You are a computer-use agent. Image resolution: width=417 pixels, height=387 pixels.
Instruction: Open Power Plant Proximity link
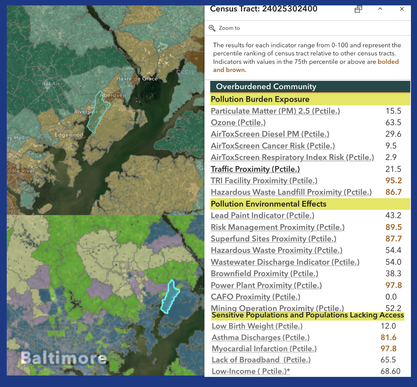point(266,285)
